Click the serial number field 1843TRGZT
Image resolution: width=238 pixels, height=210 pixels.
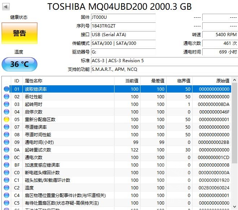point(123,26)
